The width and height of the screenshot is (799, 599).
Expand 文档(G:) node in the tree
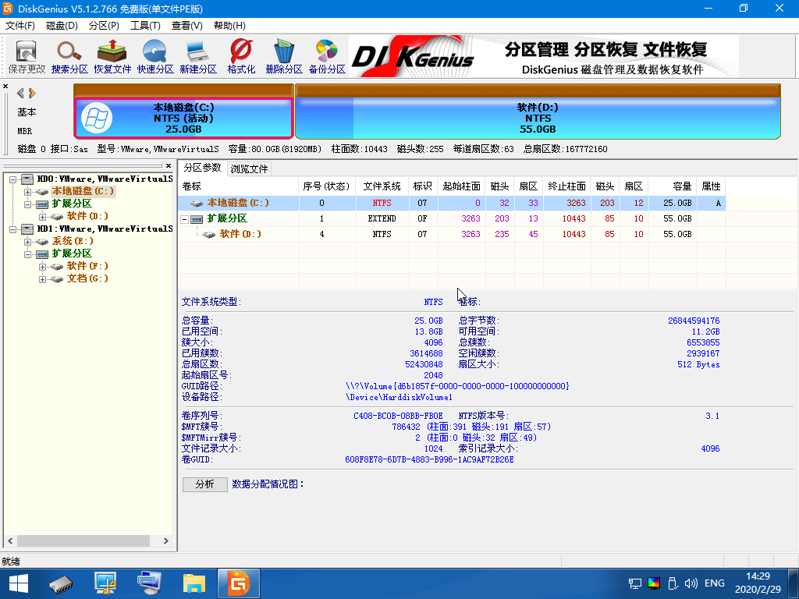tap(42, 279)
